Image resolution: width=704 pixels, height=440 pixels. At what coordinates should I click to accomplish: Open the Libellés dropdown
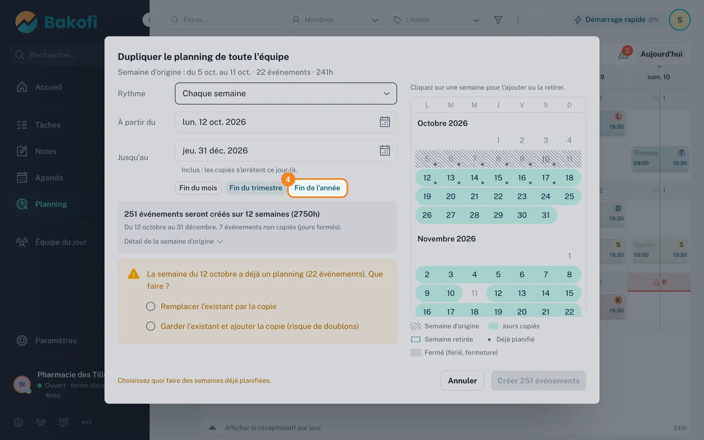436,20
